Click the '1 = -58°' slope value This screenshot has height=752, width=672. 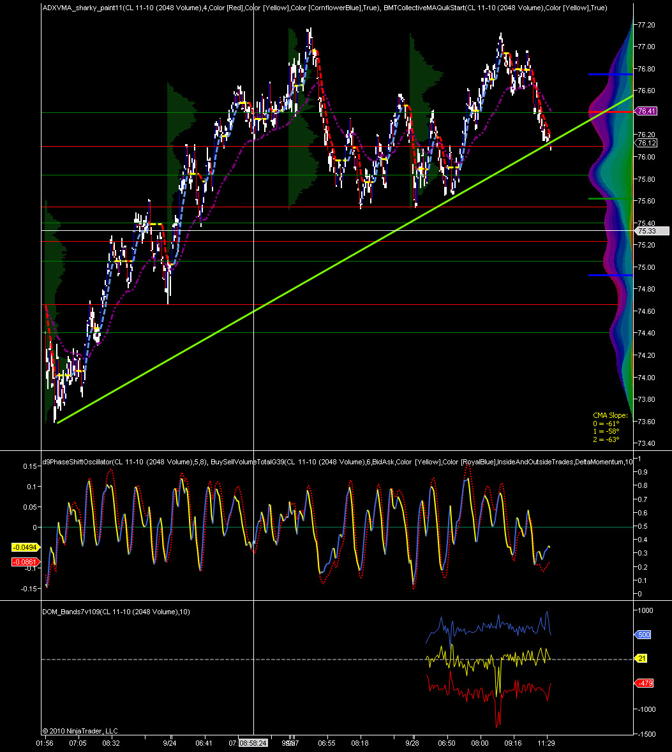(x=606, y=431)
